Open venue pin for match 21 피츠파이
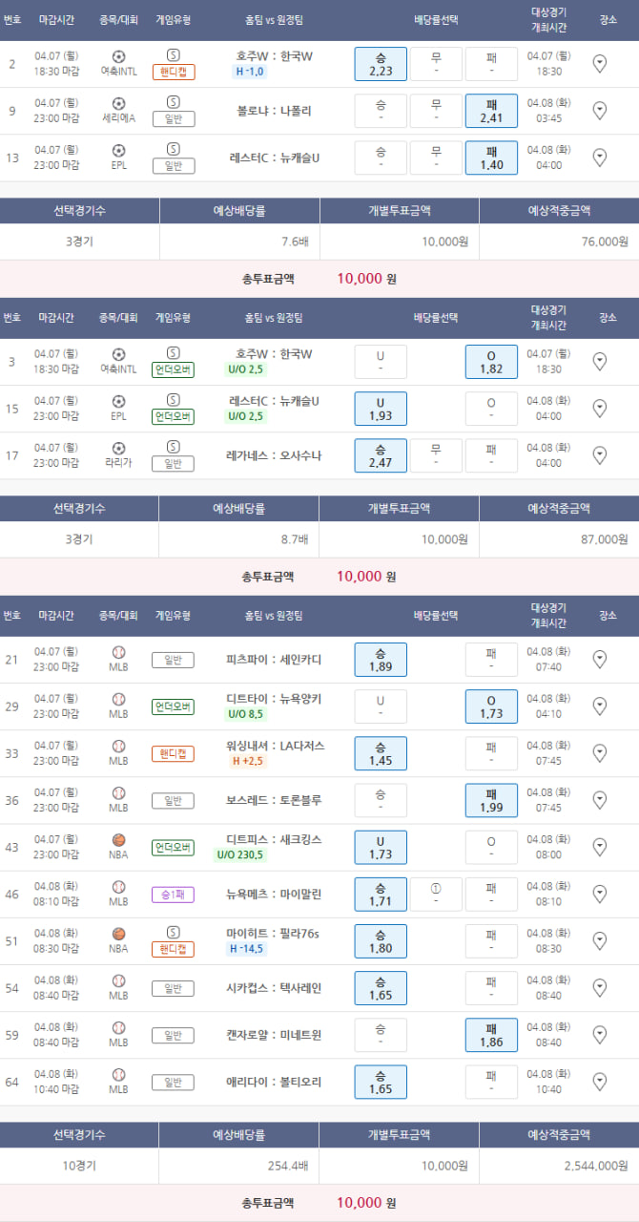 pos(600,659)
